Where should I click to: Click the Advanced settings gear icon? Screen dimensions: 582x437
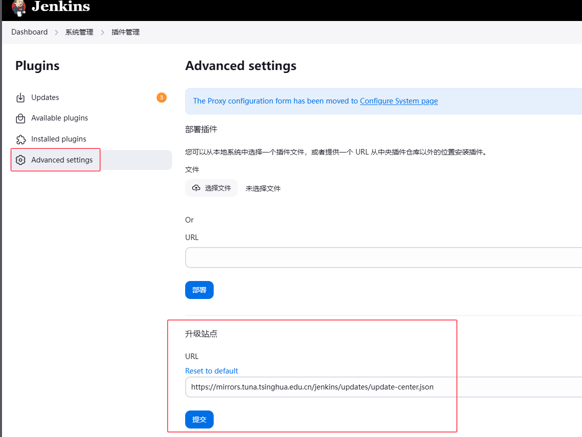[x=21, y=160]
